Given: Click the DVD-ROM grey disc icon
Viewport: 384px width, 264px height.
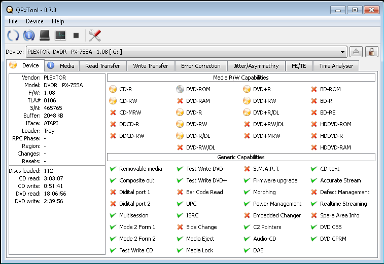Looking at the screenshot, I should (x=180, y=89).
